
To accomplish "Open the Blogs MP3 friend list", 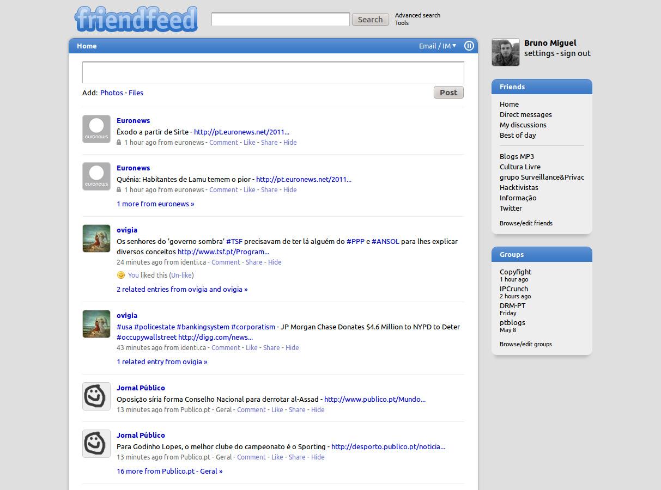I will point(517,156).
